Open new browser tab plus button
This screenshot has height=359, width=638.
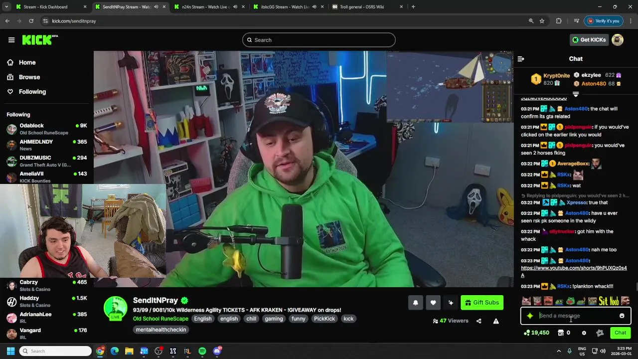coord(413,7)
